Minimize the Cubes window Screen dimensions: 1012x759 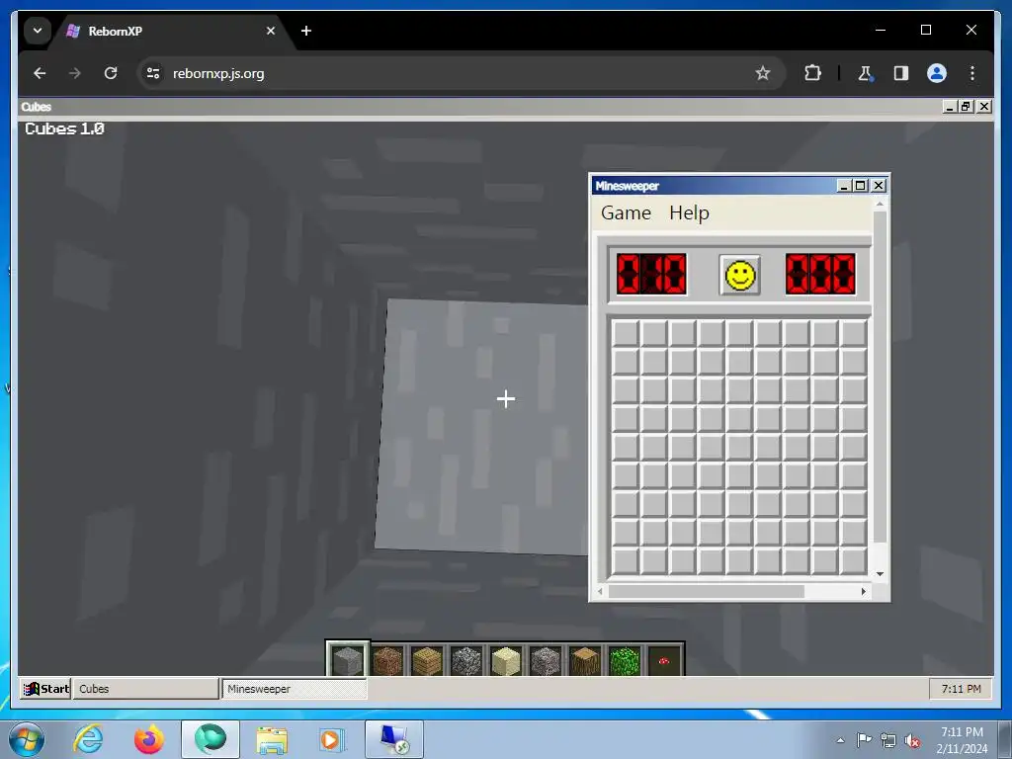click(x=949, y=107)
